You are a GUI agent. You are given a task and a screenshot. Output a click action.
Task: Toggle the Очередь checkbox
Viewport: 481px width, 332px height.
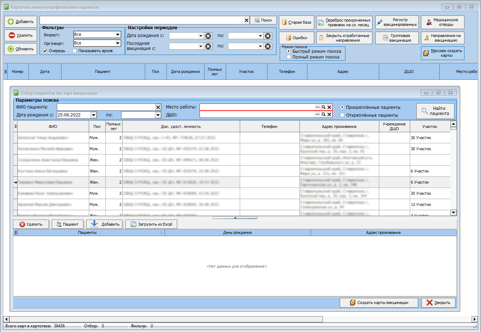click(x=45, y=51)
